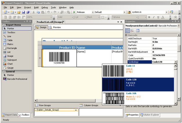Start debugging with the green play icon
Viewport: 182px width, 123px height.
point(74,12)
